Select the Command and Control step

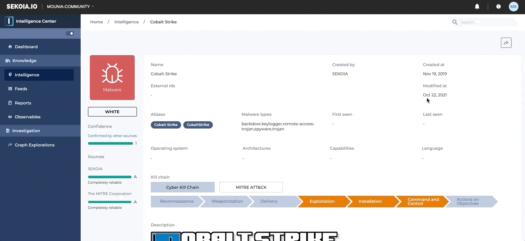click(x=423, y=202)
